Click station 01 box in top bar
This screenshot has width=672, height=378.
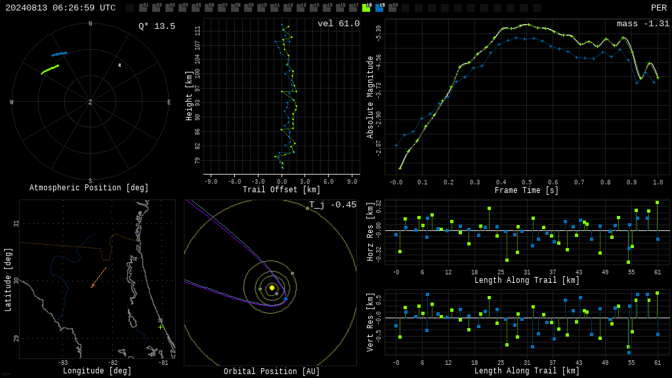coord(143,7)
